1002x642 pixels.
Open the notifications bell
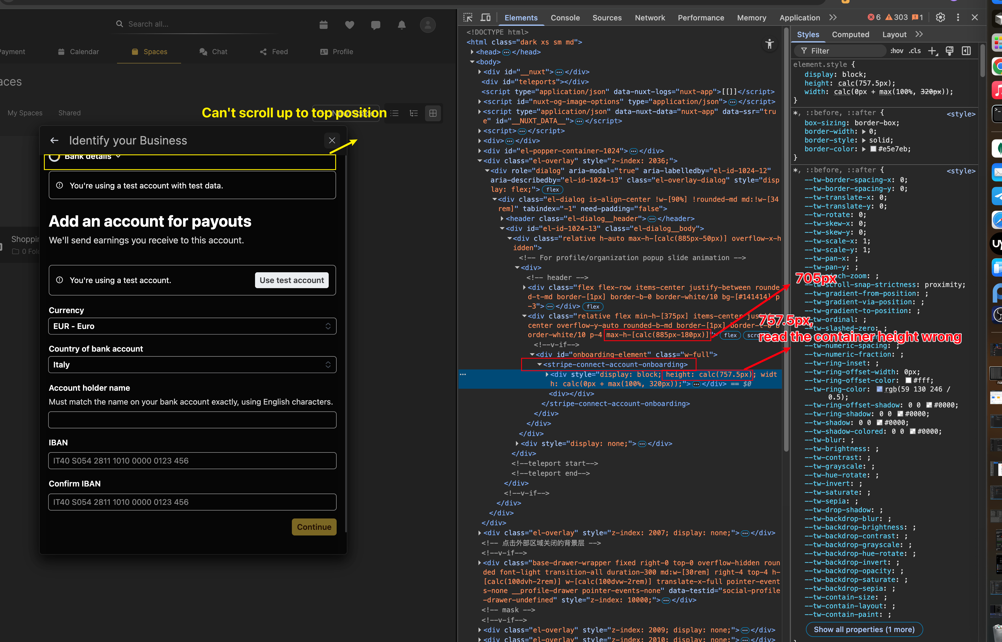click(x=402, y=25)
